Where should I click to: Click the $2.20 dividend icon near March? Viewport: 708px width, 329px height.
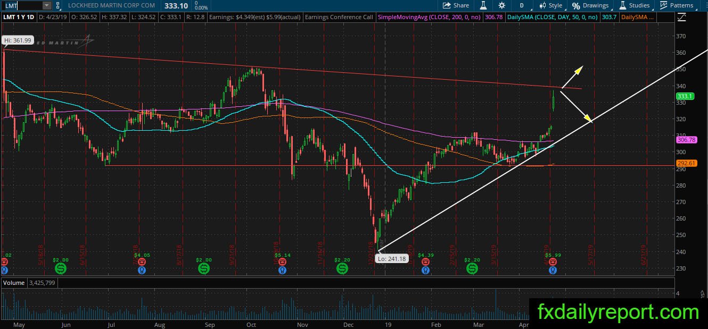pyautogui.click(x=472, y=269)
